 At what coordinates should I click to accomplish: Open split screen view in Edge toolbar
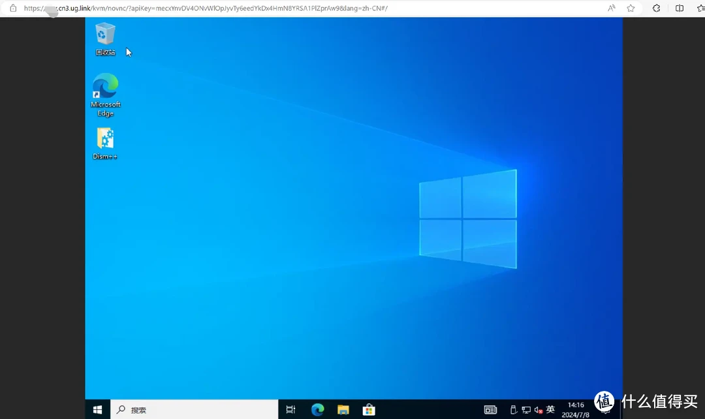[x=680, y=8]
